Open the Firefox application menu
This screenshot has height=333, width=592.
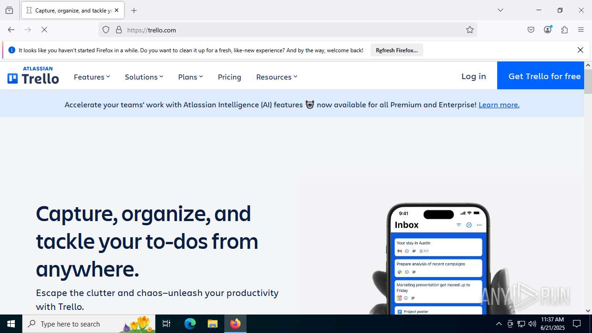[x=581, y=30]
